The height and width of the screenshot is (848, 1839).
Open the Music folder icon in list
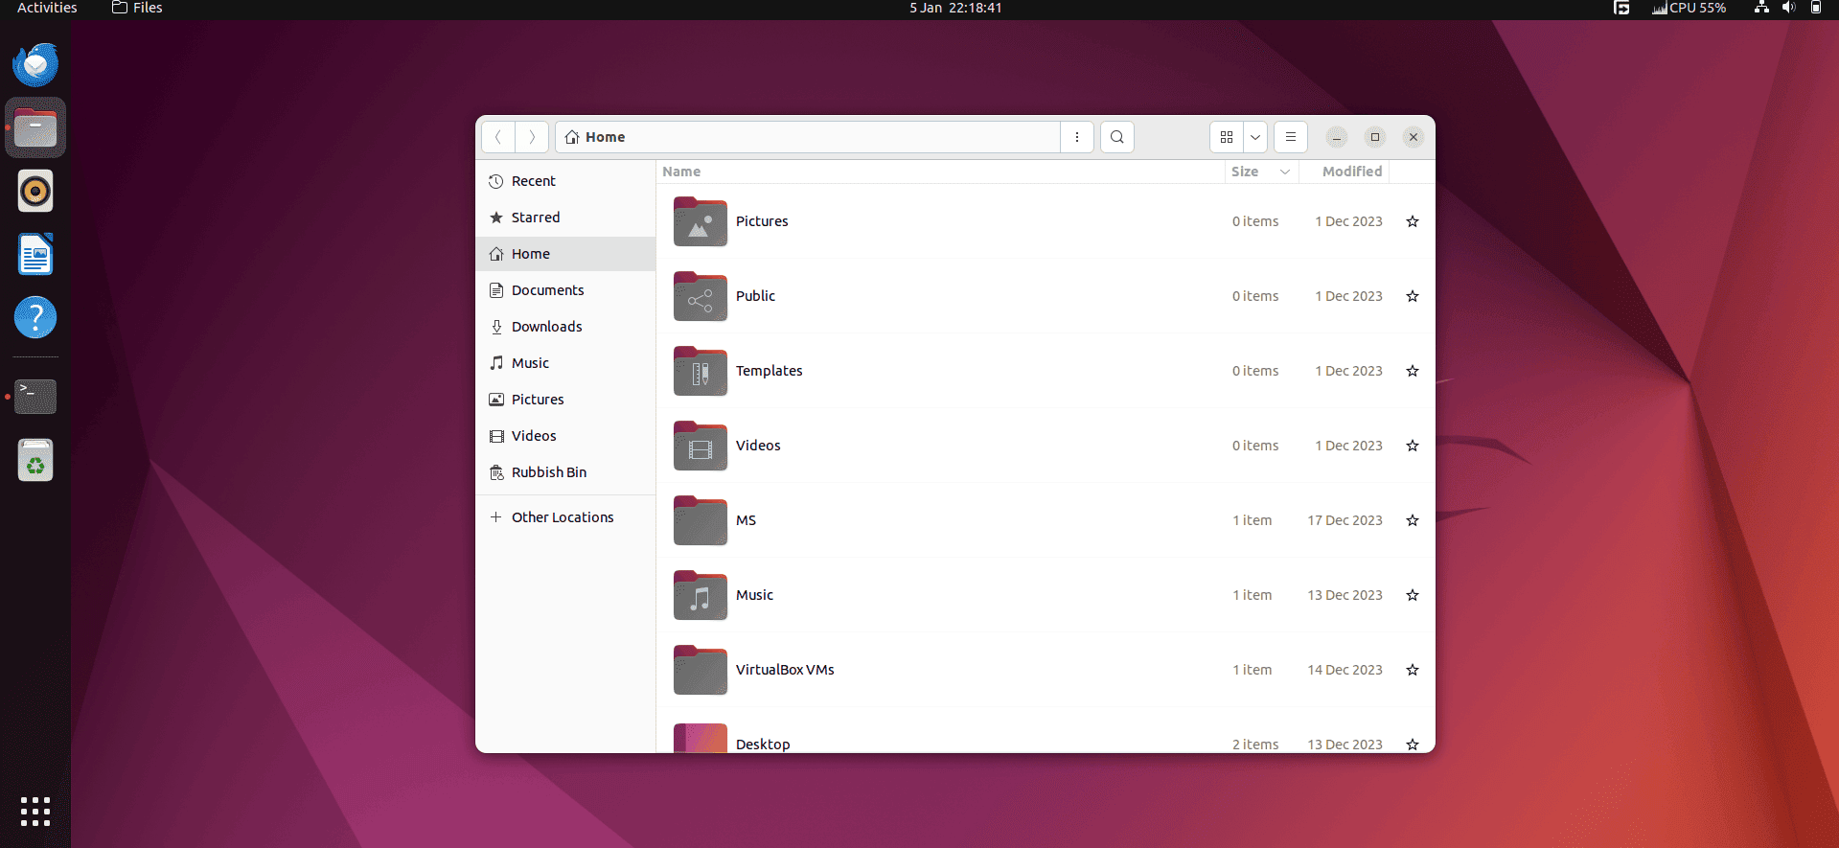pos(701,595)
